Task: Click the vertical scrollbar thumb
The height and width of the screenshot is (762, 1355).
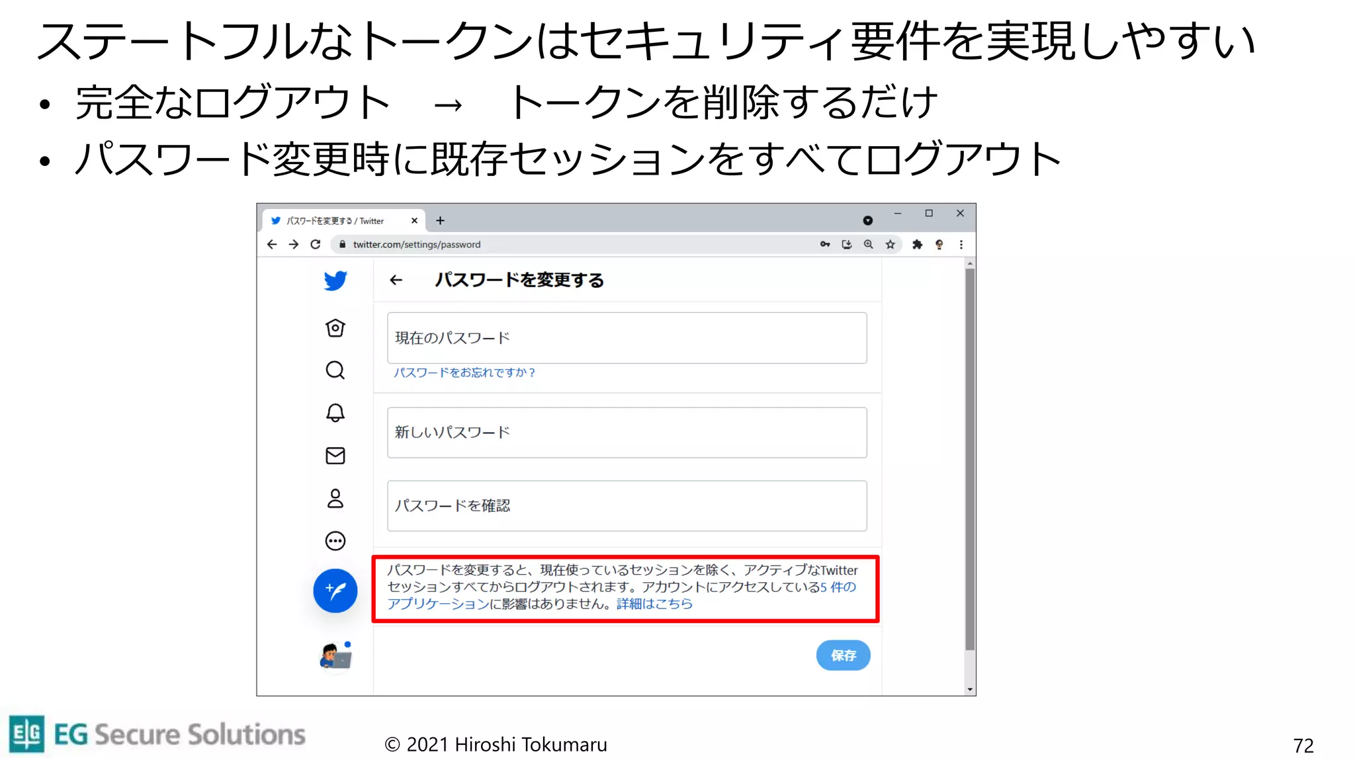Action: 970,460
